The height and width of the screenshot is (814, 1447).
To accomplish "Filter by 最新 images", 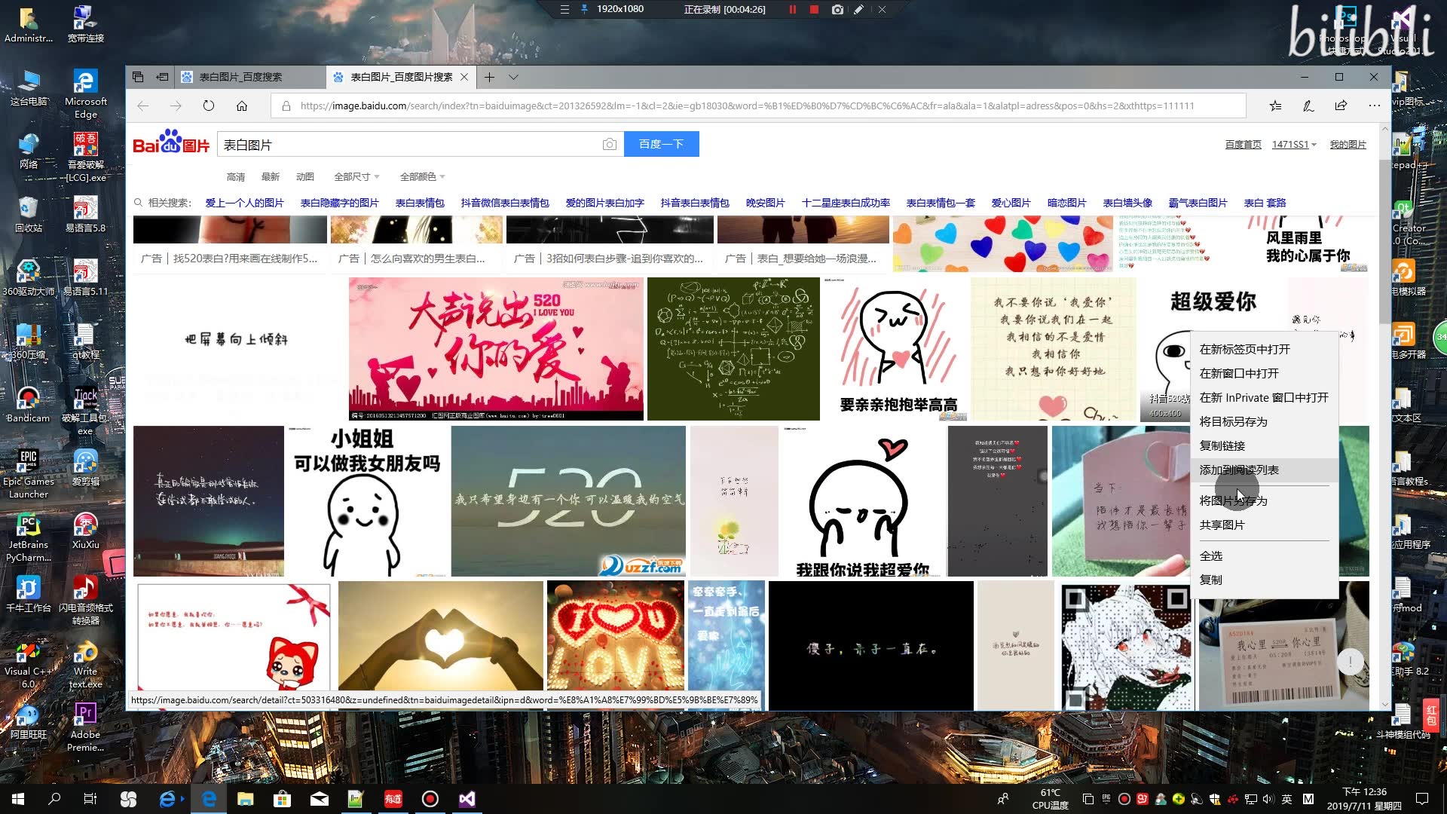I will click(271, 177).
